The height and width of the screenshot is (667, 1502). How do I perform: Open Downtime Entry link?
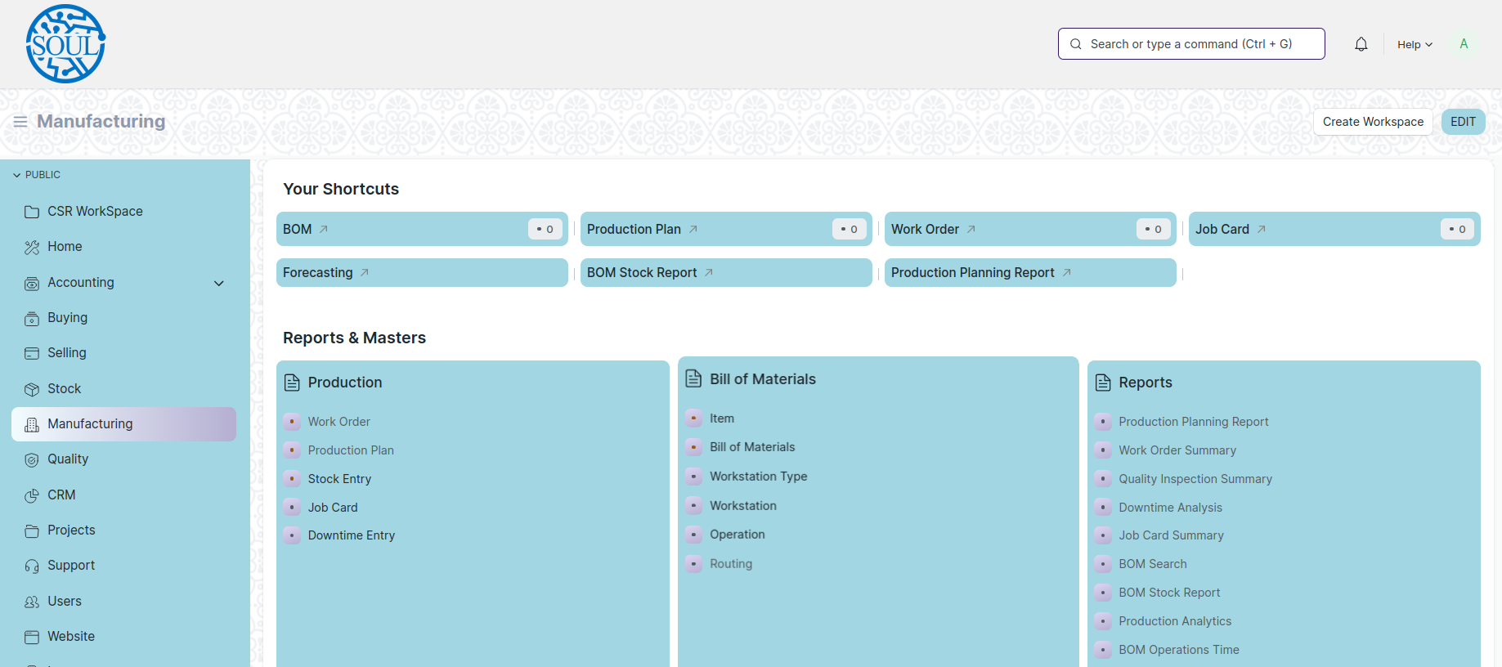tap(352, 535)
